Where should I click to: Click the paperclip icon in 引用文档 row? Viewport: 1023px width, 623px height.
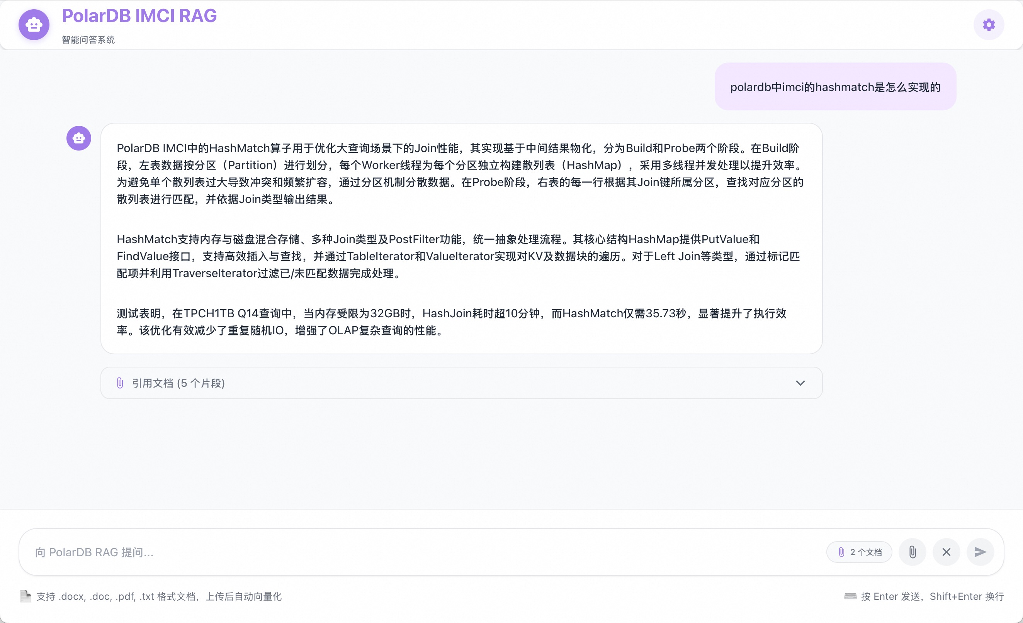click(120, 383)
